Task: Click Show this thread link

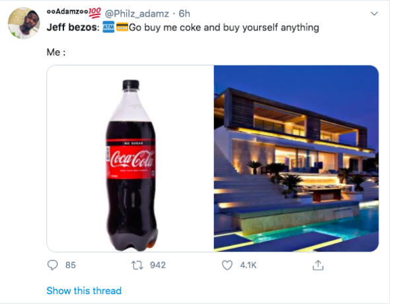Action: point(84,291)
